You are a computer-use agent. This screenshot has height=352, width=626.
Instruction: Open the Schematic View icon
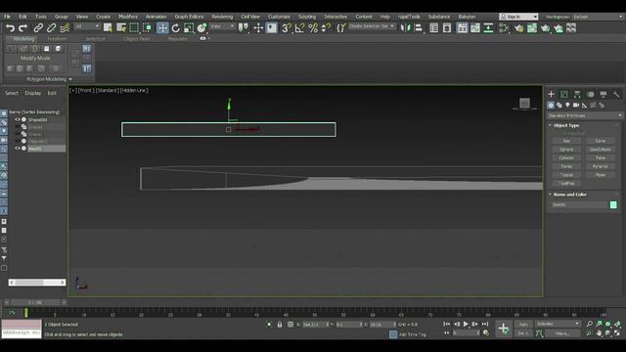488,28
